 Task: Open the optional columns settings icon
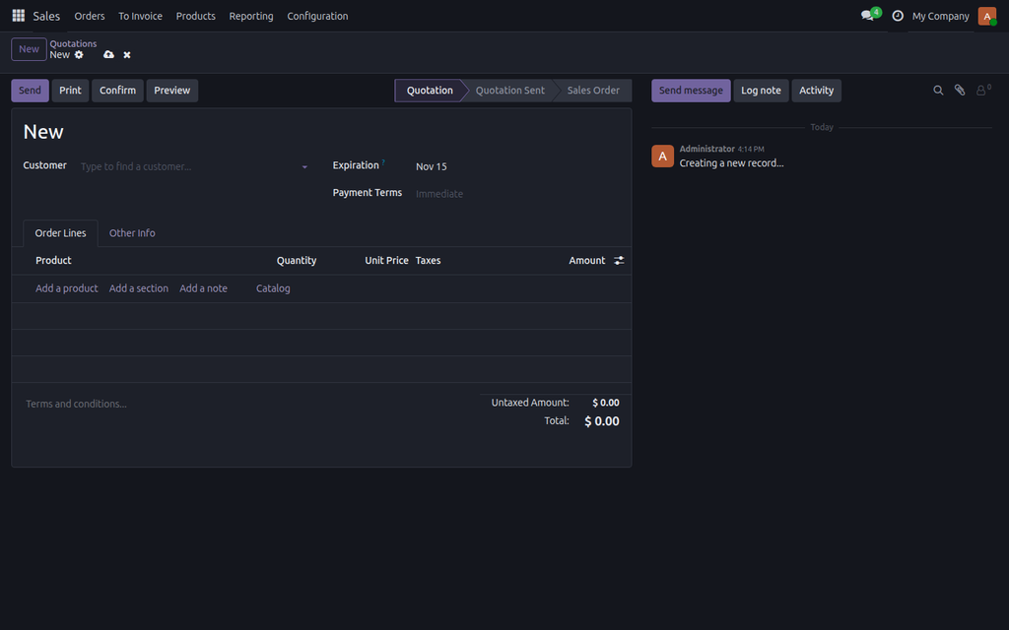pyautogui.click(x=619, y=260)
